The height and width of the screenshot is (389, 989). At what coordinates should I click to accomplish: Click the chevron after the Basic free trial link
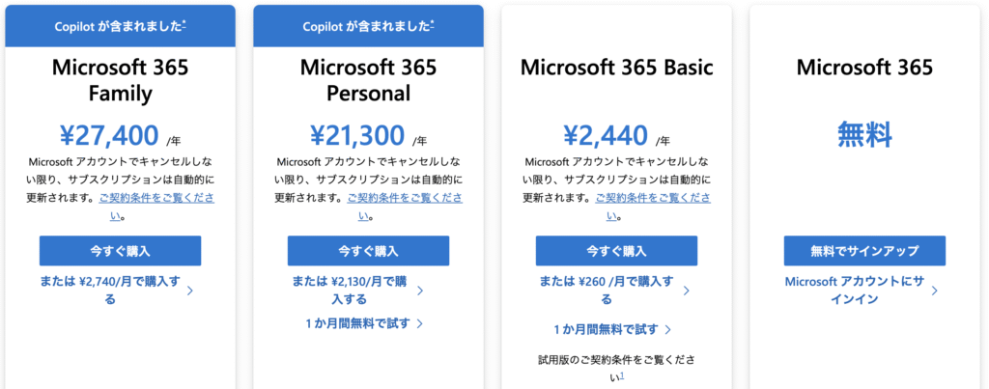[668, 330]
